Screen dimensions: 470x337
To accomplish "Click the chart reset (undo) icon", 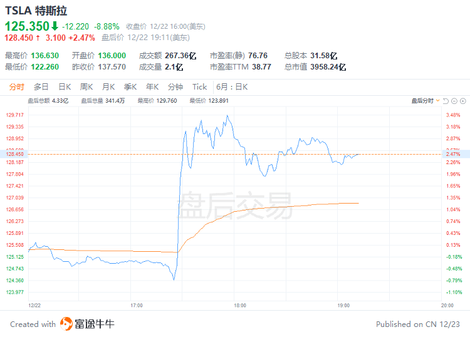I will pyautogui.click(x=446, y=100).
